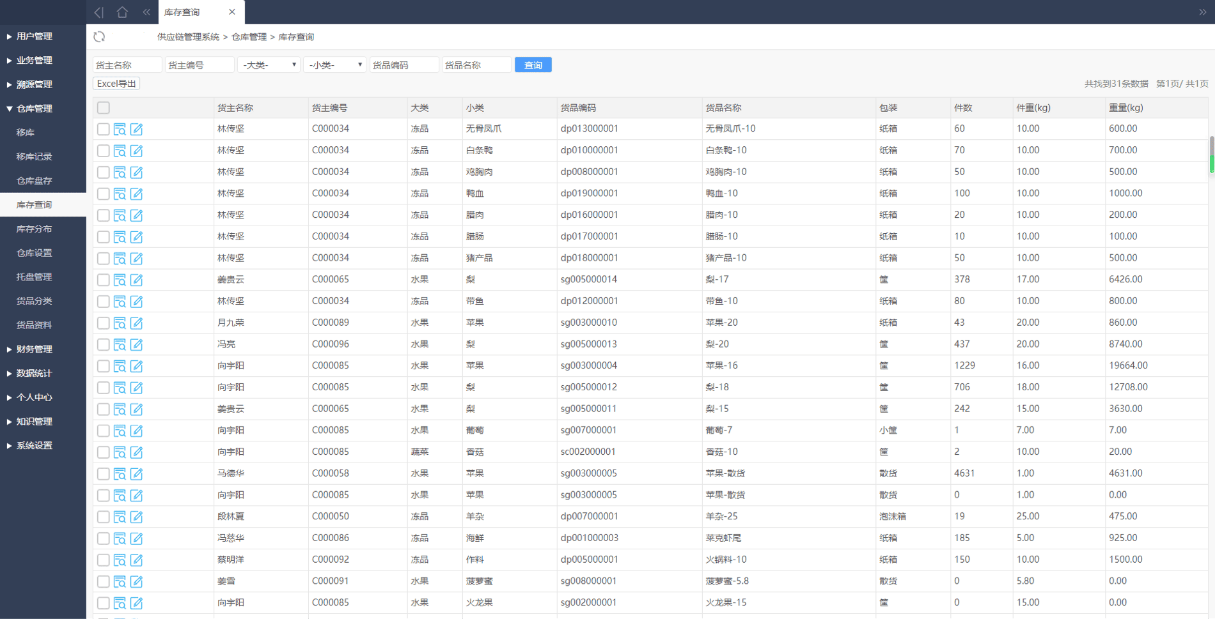Image resolution: width=1215 pixels, height=619 pixels.
Task: Click the refresh icon beside the breadcrumb
Action: 99,37
